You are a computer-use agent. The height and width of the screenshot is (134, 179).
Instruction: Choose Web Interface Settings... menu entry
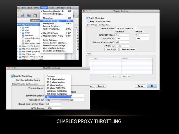pyautogui.click(x=56, y=48)
